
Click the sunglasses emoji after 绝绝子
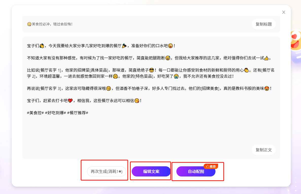point(152,70)
